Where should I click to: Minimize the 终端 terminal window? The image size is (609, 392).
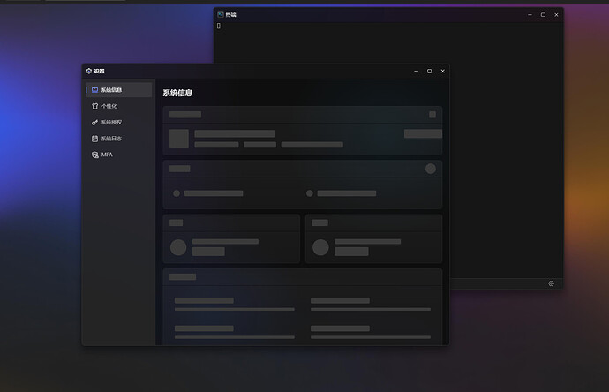click(530, 15)
